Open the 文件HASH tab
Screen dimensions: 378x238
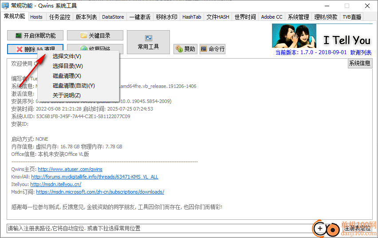click(x=218, y=17)
